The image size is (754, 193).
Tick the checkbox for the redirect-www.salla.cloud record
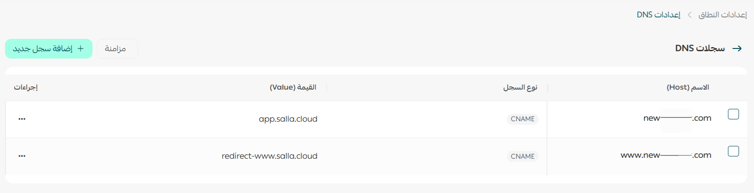[x=733, y=151]
